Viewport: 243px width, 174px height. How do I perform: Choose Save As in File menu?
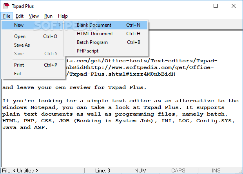33,45
